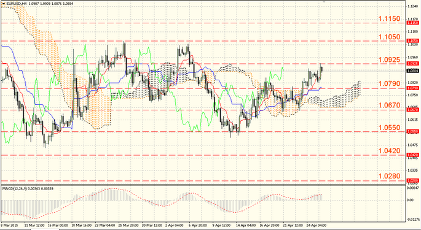Click the red 1.0790 price axis tag
This screenshot has height=230, width=421.
[412, 88]
